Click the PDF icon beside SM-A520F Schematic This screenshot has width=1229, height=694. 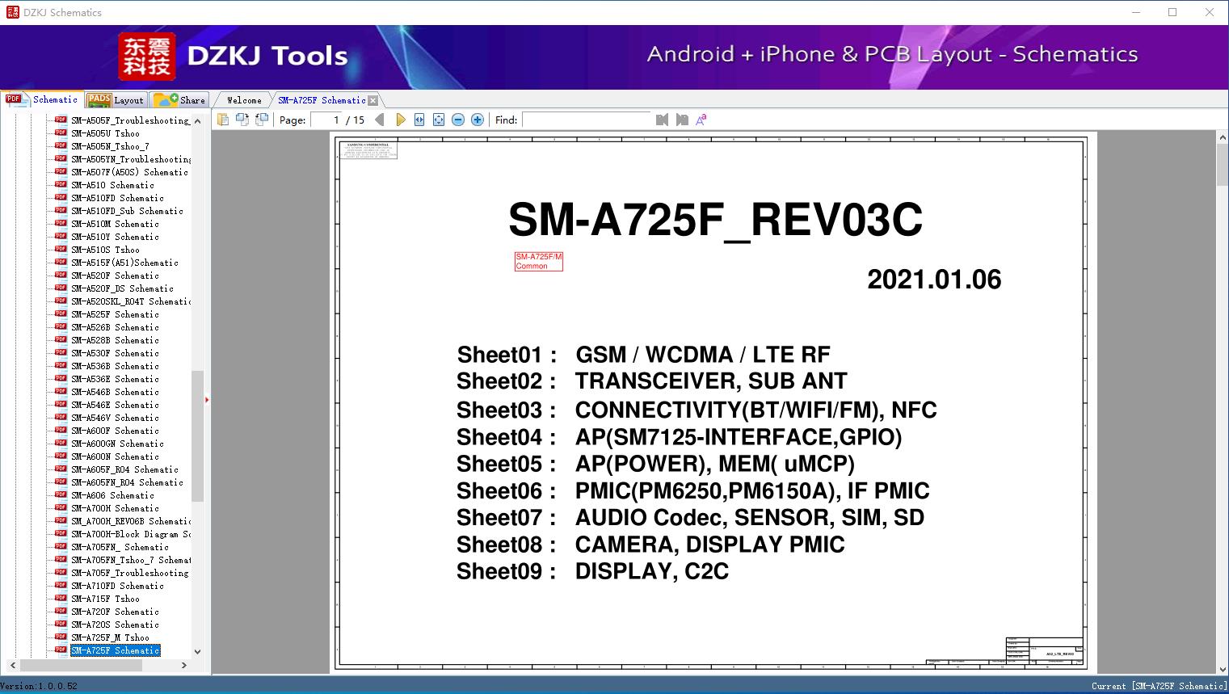(61, 275)
